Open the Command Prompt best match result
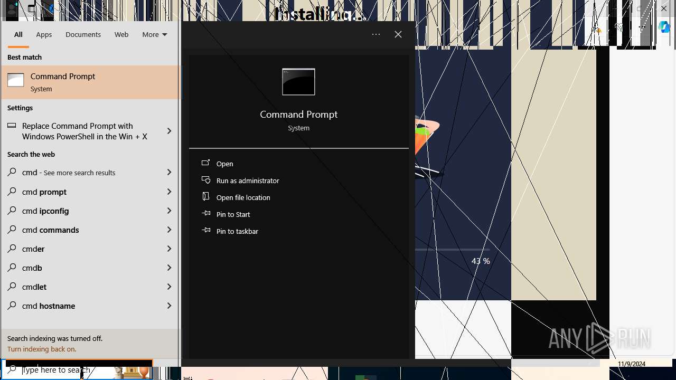 (x=90, y=82)
